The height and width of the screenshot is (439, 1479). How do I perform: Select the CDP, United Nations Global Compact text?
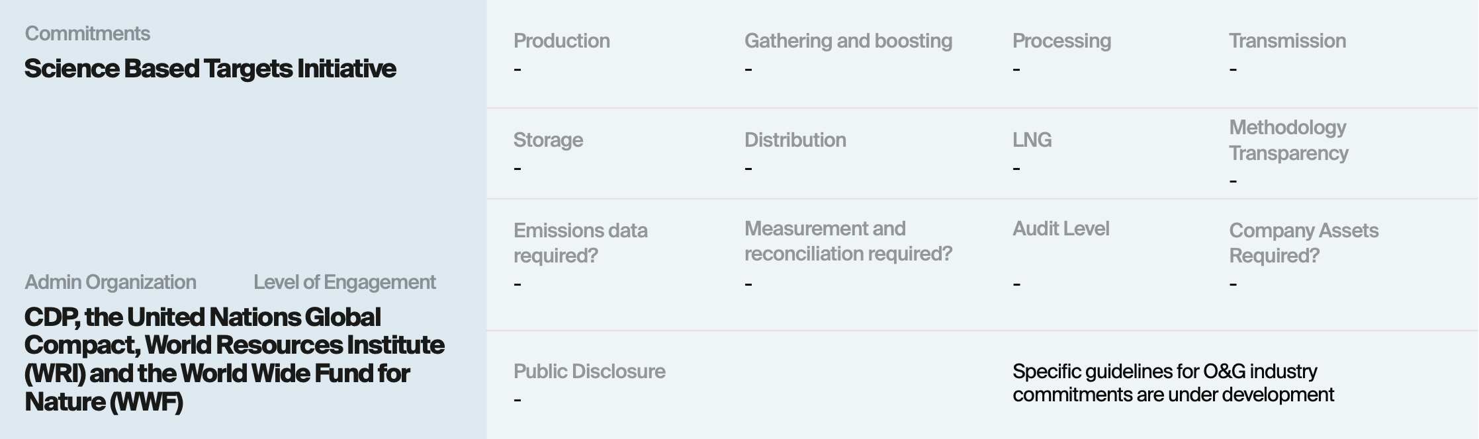[x=234, y=359]
